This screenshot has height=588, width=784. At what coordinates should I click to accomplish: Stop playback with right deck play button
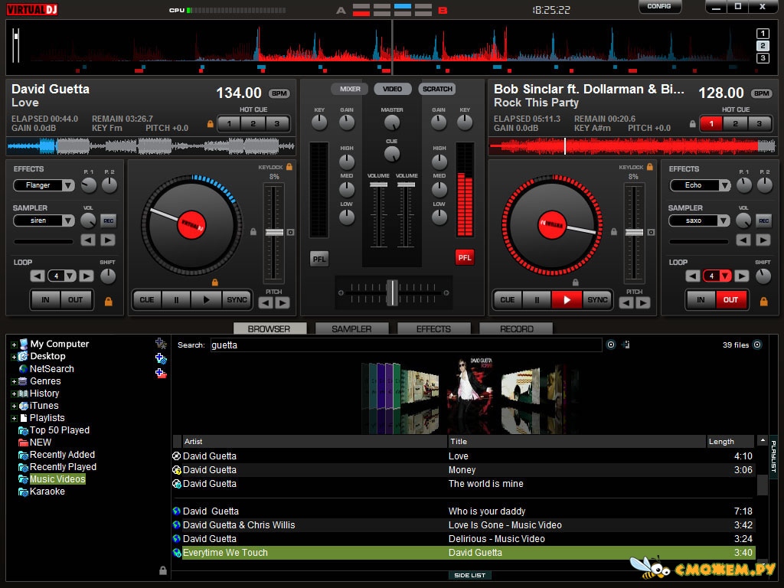click(567, 300)
